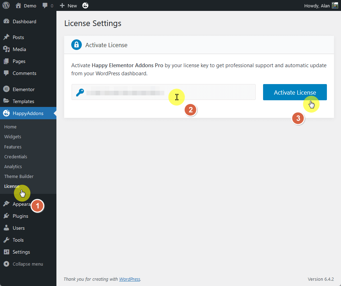This screenshot has height=286, width=341.
Task: Open the Analytics submenu
Action: pos(13,167)
